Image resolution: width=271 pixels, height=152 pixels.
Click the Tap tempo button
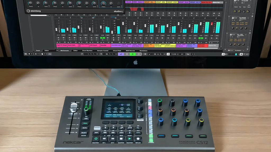(x=188, y=54)
